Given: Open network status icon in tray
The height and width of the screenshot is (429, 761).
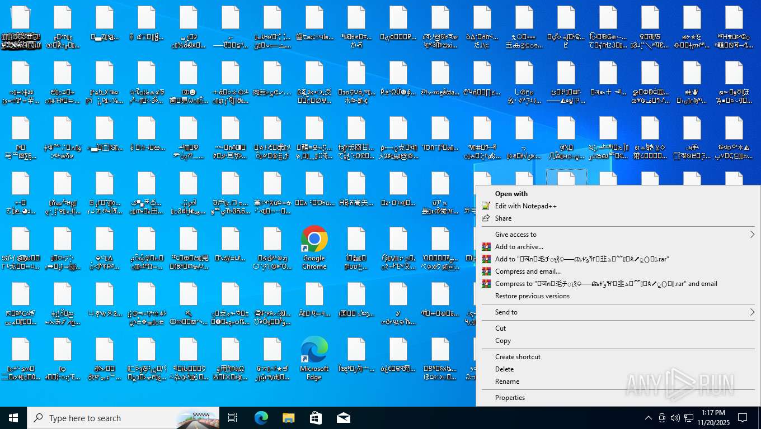Looking at the screenshot, I should click(689, 418).
